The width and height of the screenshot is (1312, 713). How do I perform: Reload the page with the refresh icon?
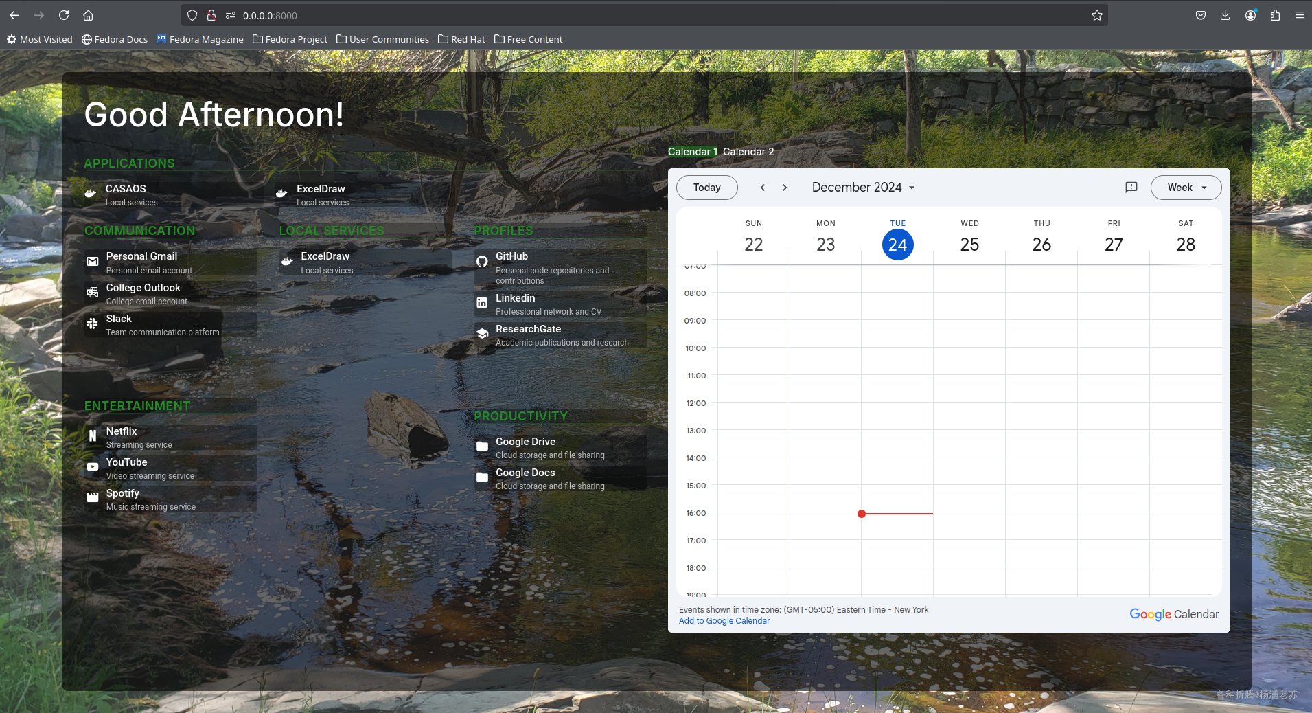pos(64,15)
